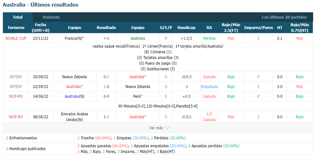316x157 pixels.
Task: Click the handicap value -1
Action: click(x=186, y=86)
